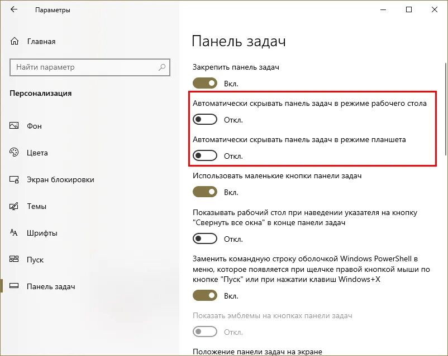Maximize the Параметры window
This screenshot has height=356, width=448.
[409, 9]
